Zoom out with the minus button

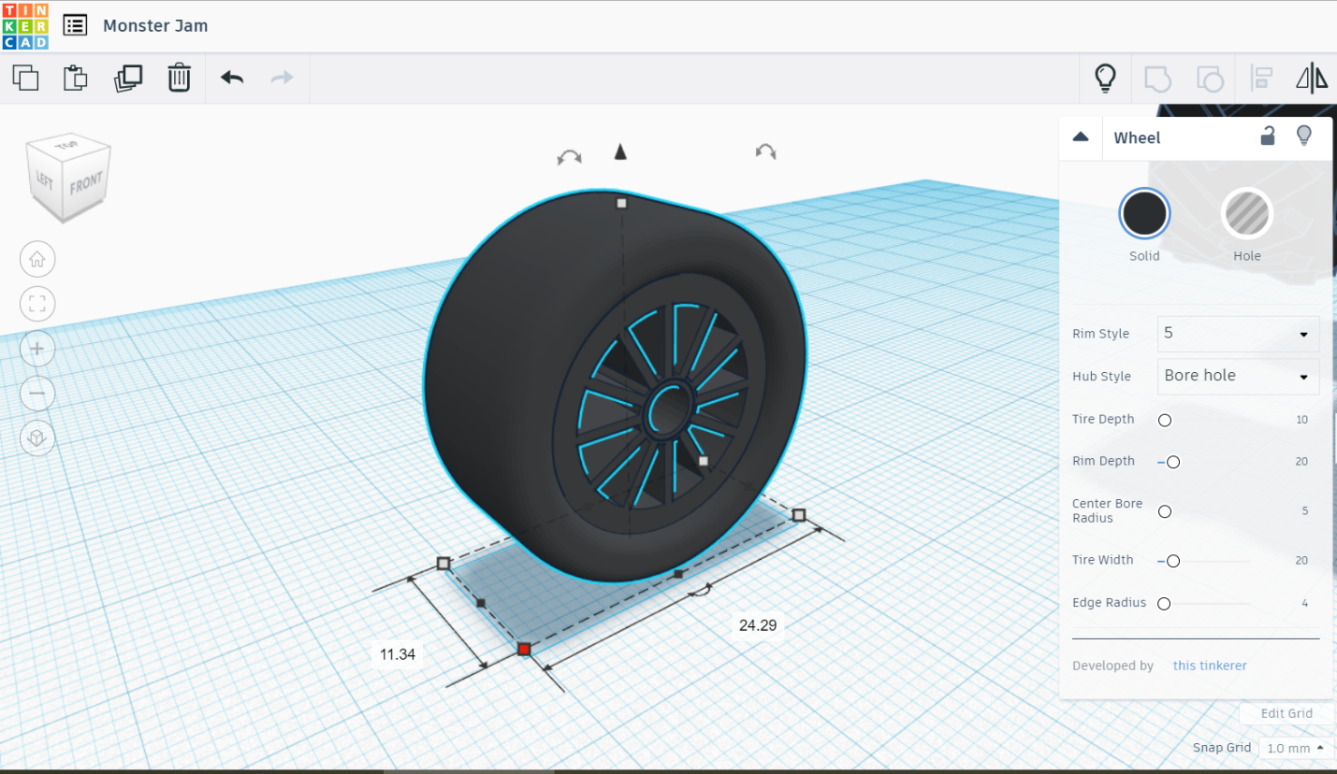[x=37, y=394]
